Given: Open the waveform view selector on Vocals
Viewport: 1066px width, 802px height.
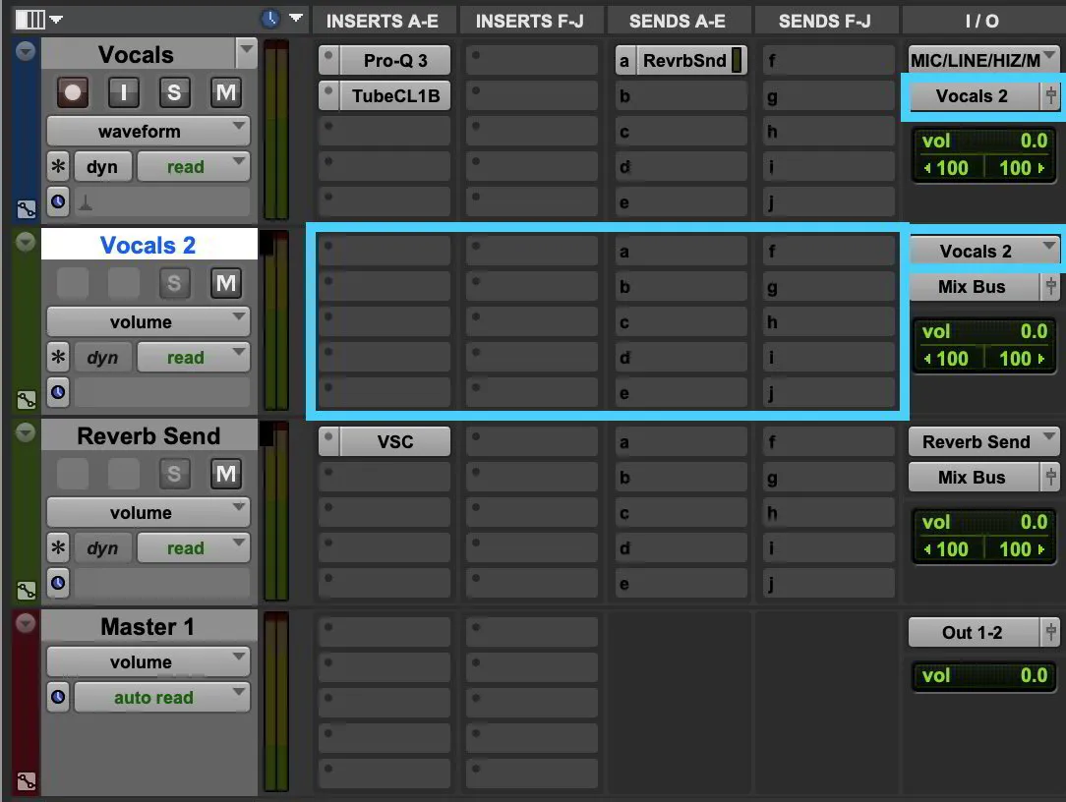Looking at the screenshot, I should (148, 130).
